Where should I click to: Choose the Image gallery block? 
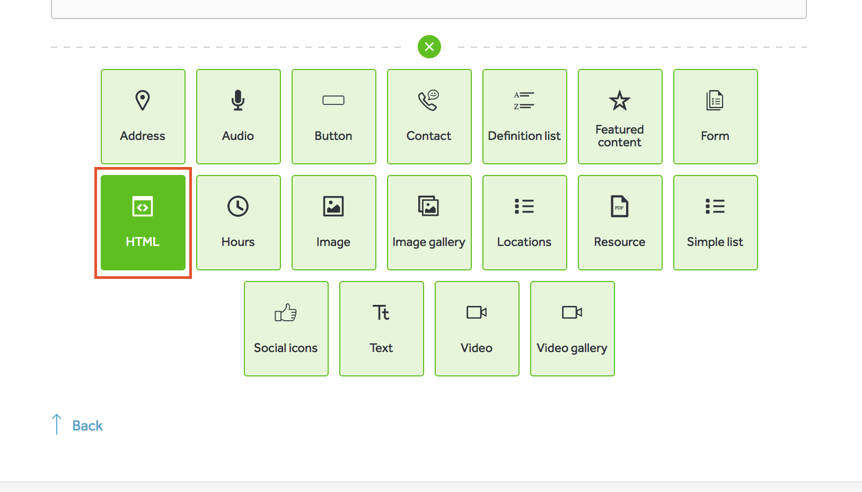pos(429,223)
